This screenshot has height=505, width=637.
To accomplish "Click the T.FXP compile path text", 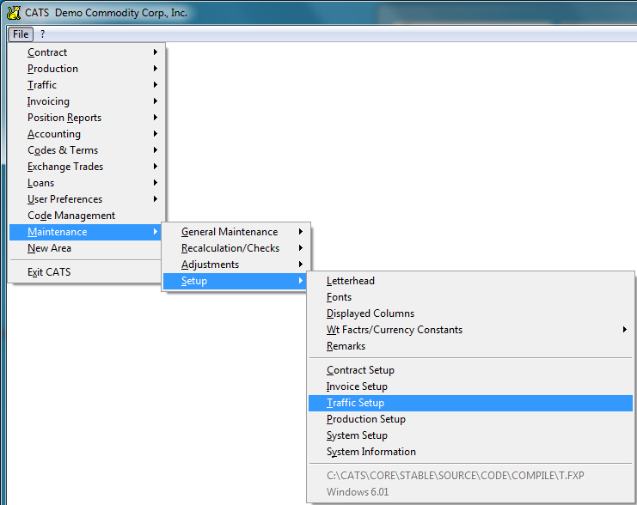I will pos(456,475).
